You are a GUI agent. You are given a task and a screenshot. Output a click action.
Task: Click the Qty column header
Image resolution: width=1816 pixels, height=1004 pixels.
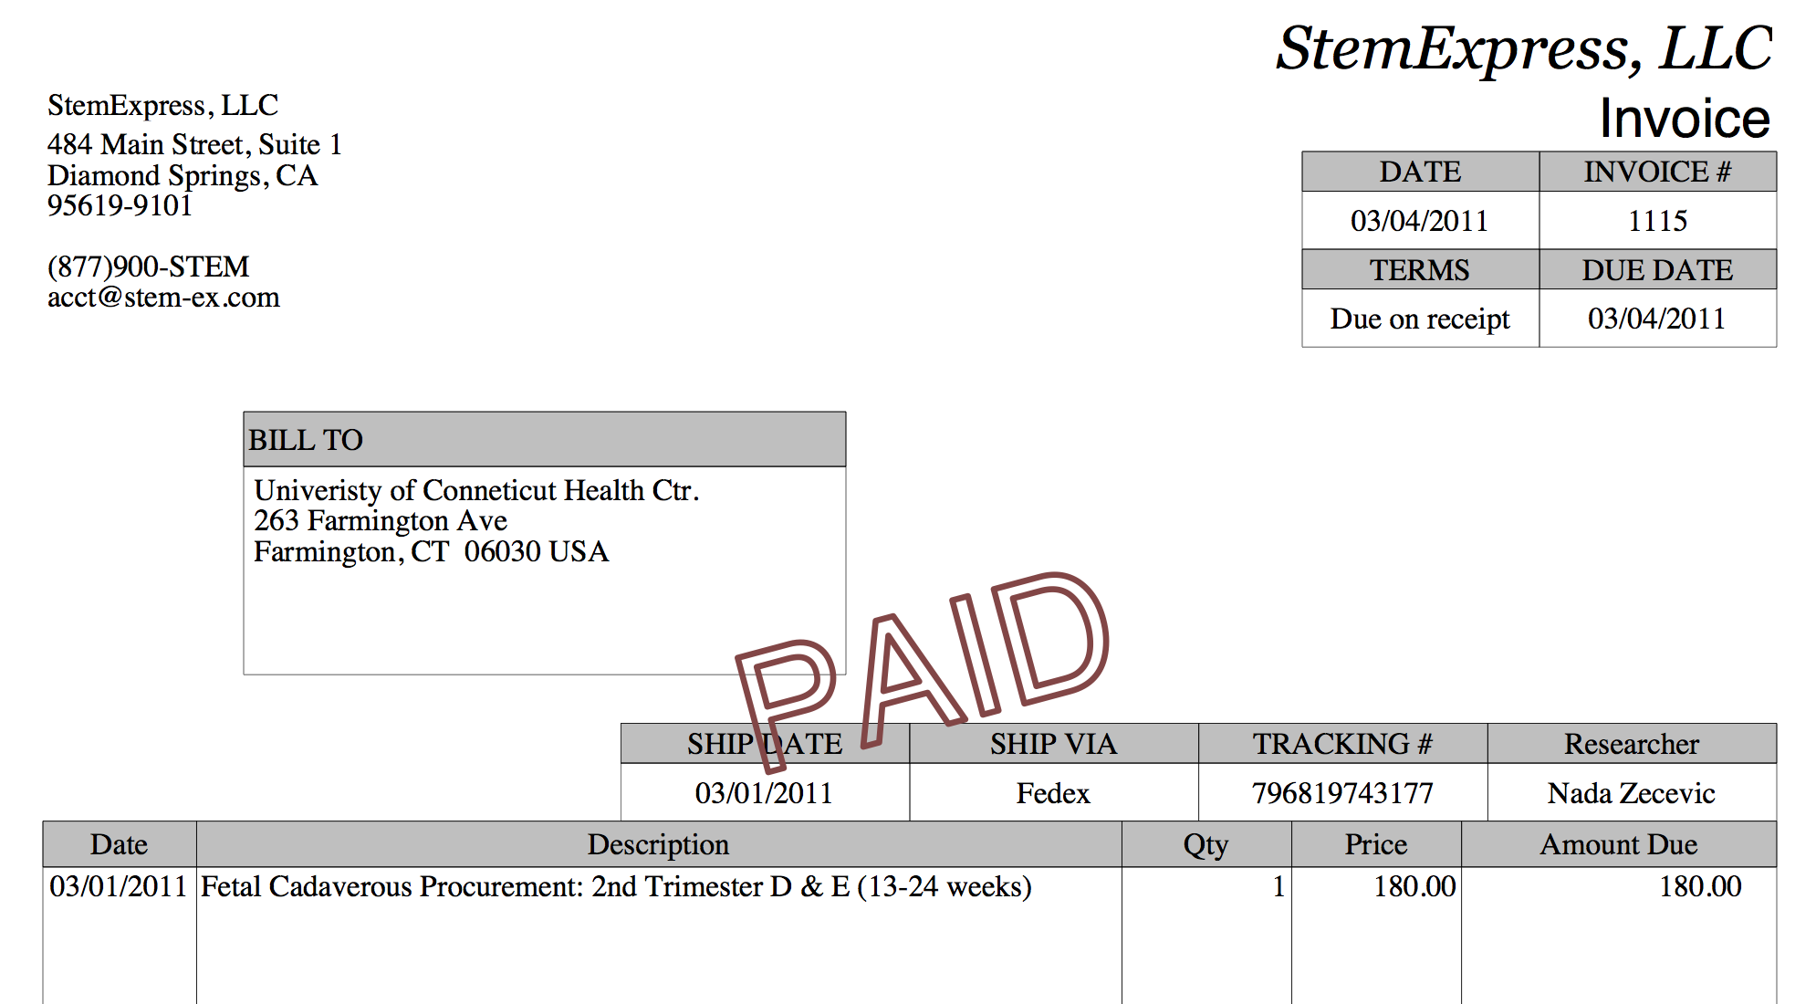point(1206,844)
